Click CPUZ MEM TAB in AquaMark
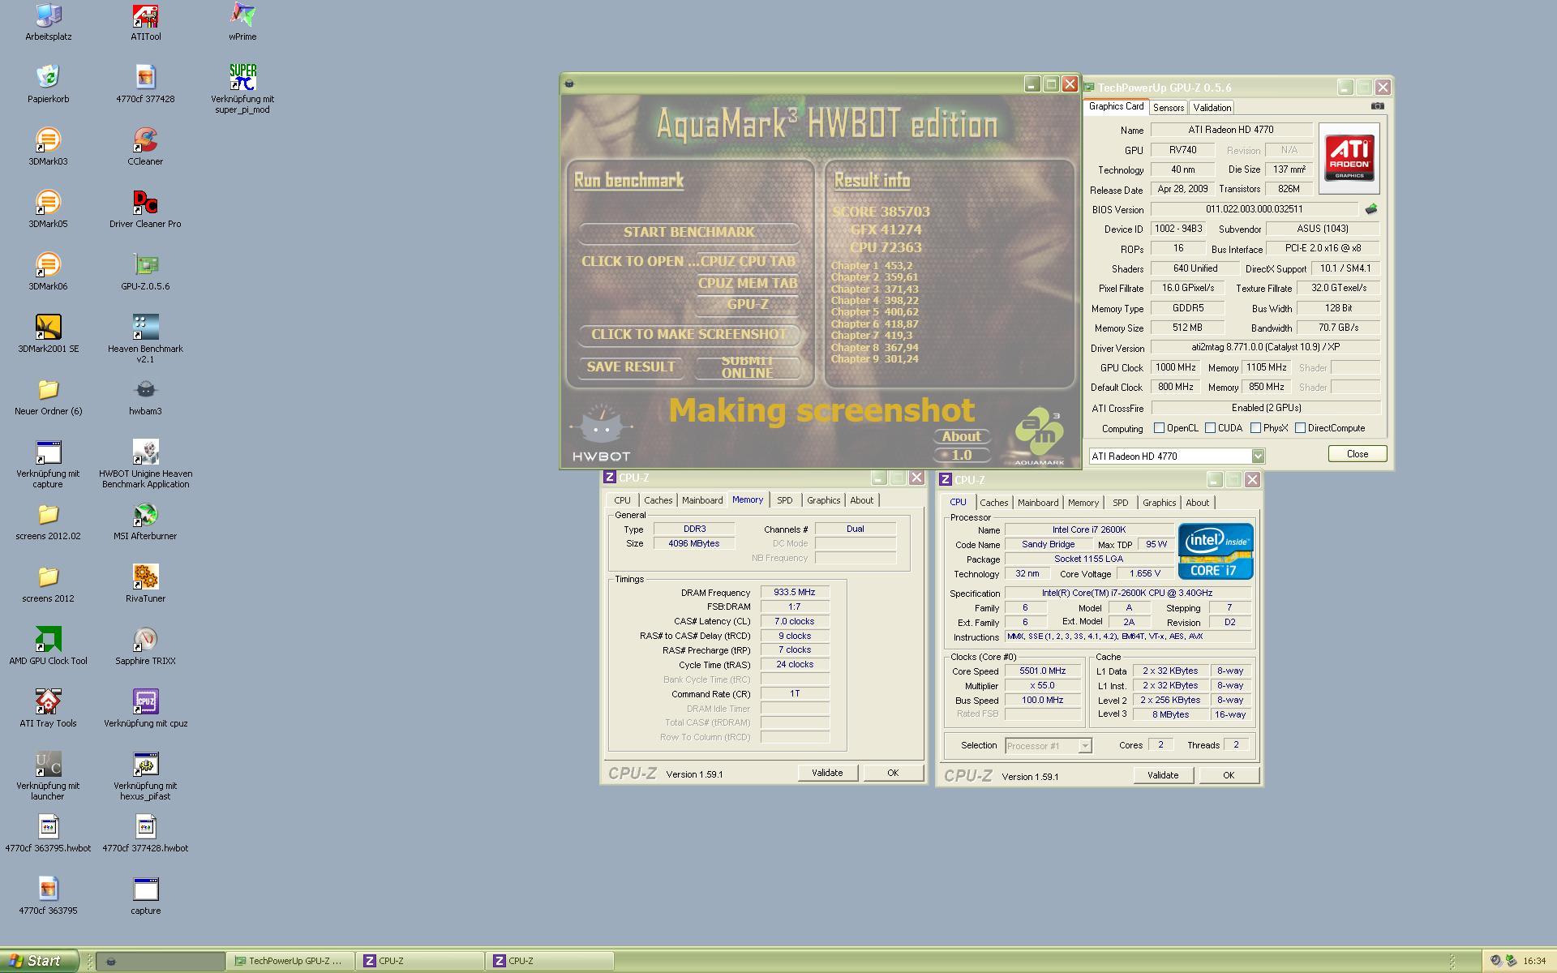Image resolution: width=1557 pixels, height=973 pixels. pyautogui.click(x=748, y=283)
